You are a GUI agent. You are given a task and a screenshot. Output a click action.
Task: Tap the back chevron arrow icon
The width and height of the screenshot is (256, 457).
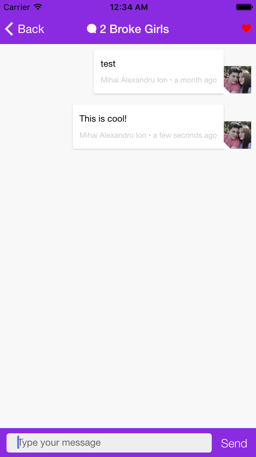(x=9, y=29)
